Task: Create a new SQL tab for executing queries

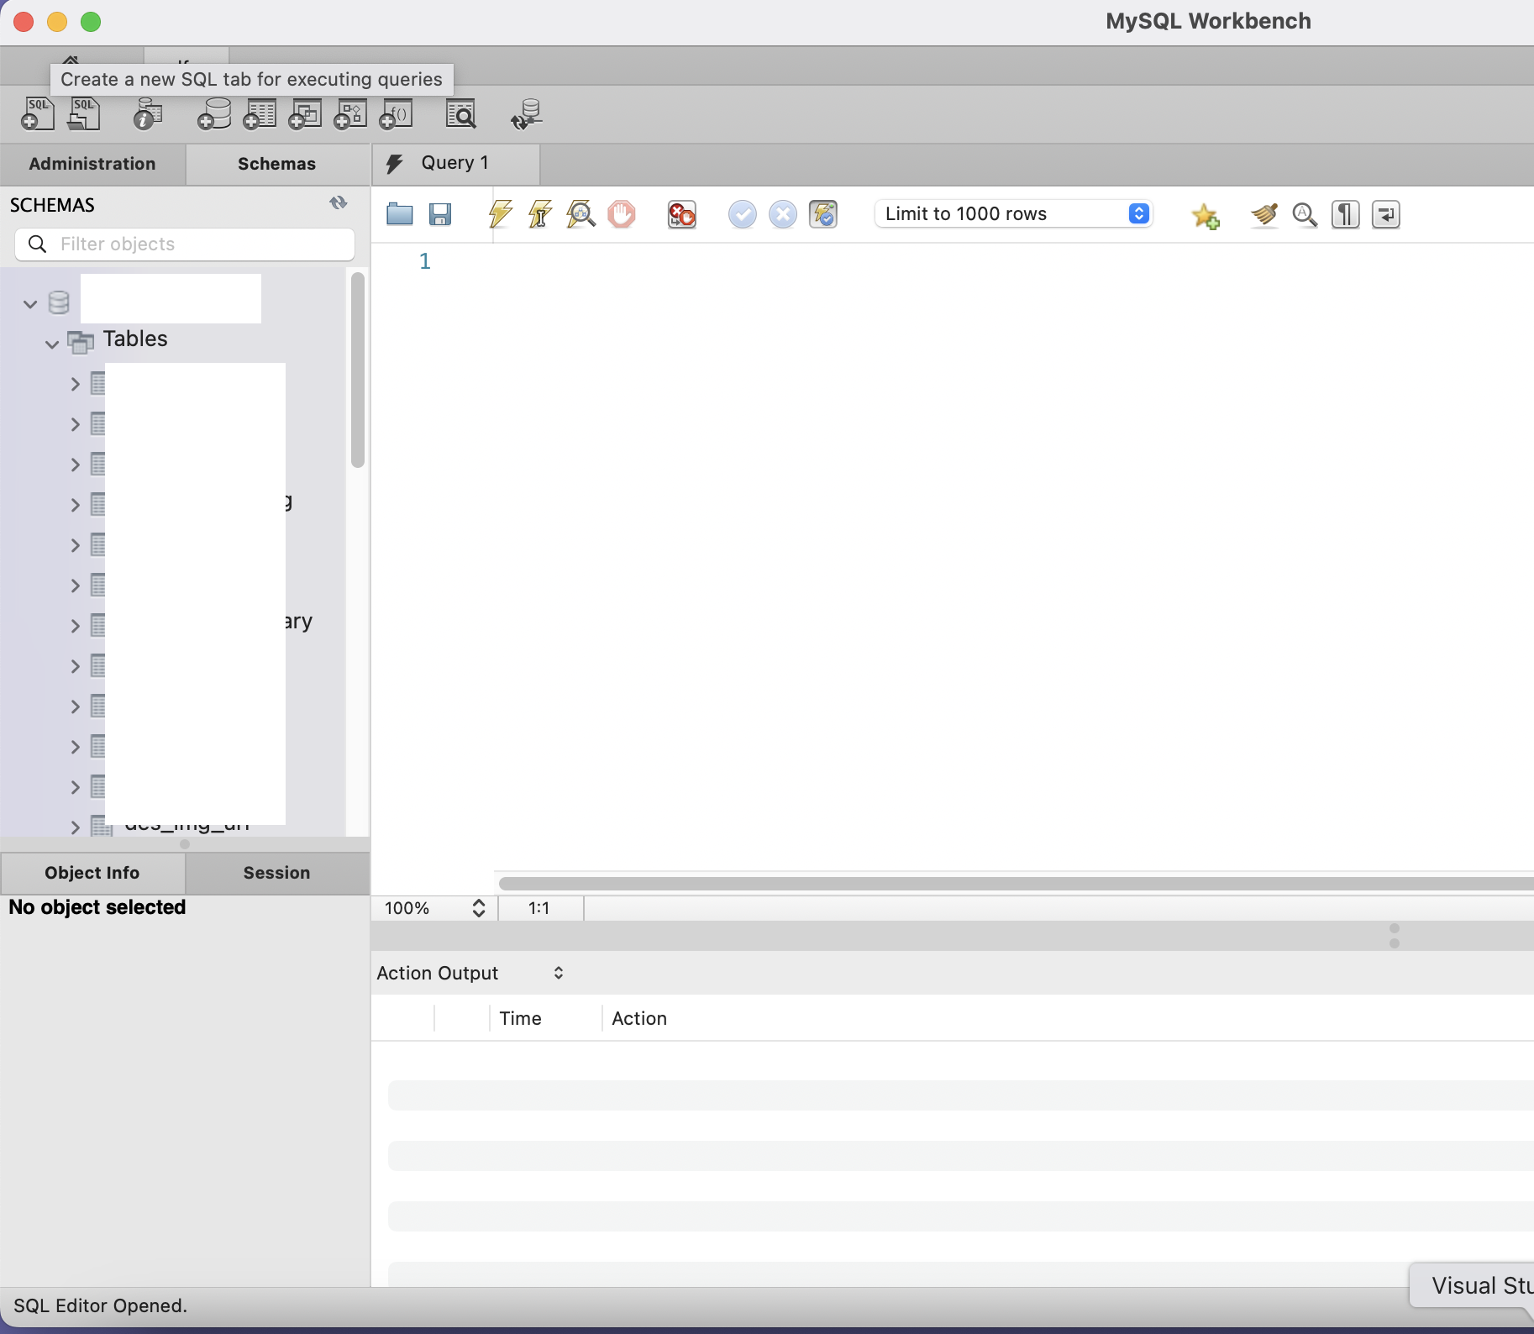Action: [x=38, y=113]
